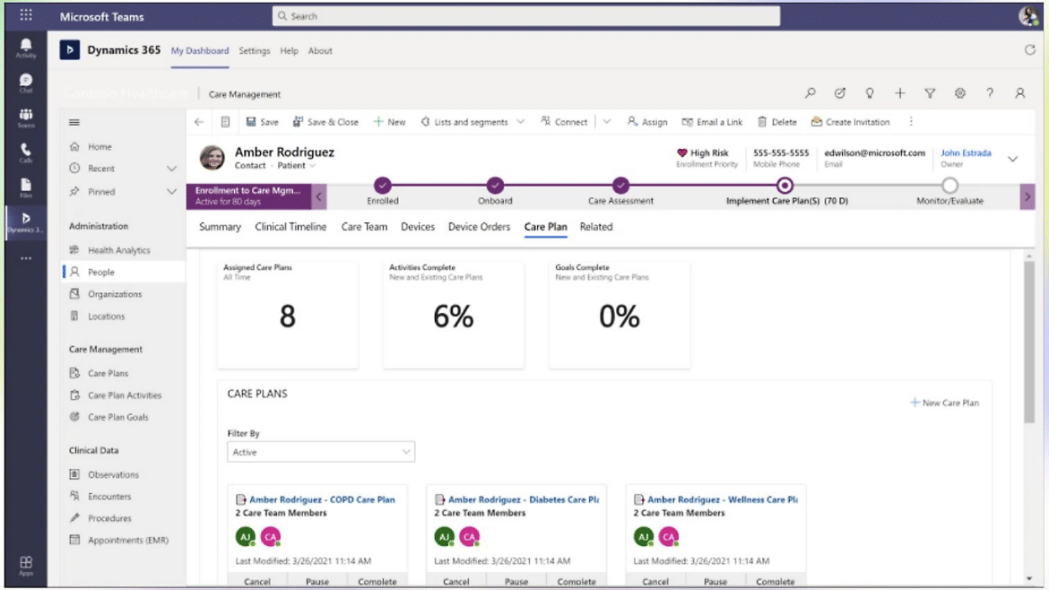Viewport: 1049px width, 590px height.
Task: Open the Diabetes Care Plan link
Action: tap(524, 499)
